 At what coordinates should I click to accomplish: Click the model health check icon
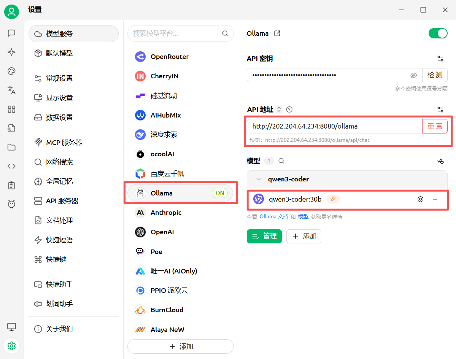tap(440, 161)
